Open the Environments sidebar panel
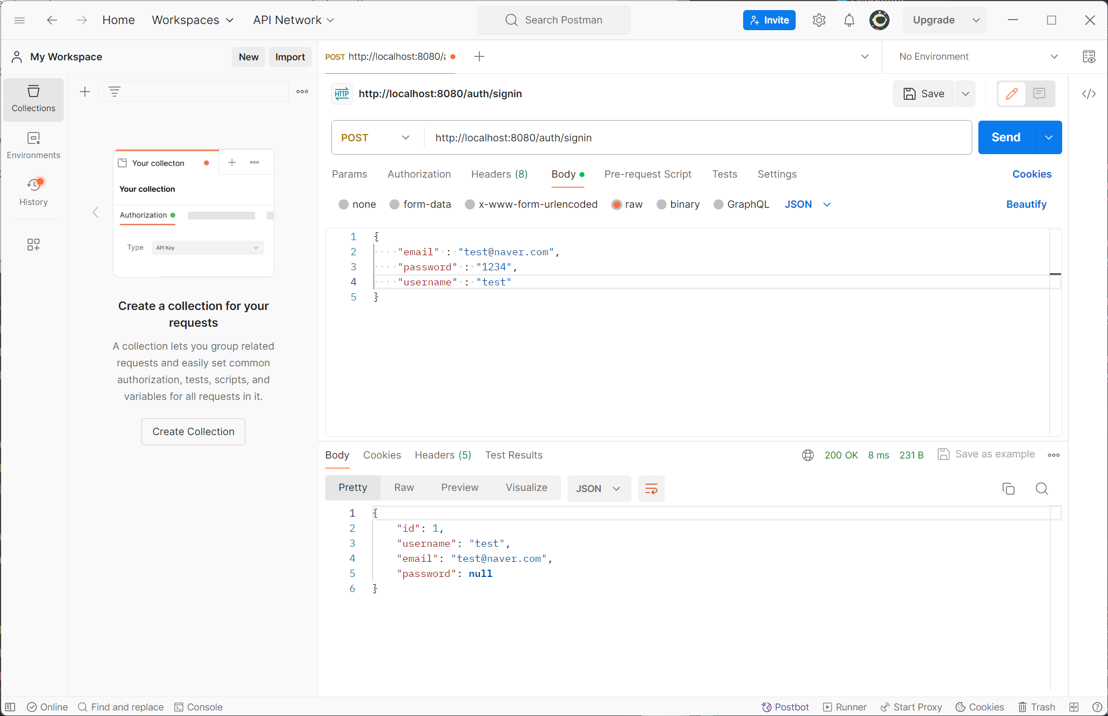The height and width of the screenshot is (716, 1108). [34, 145]
